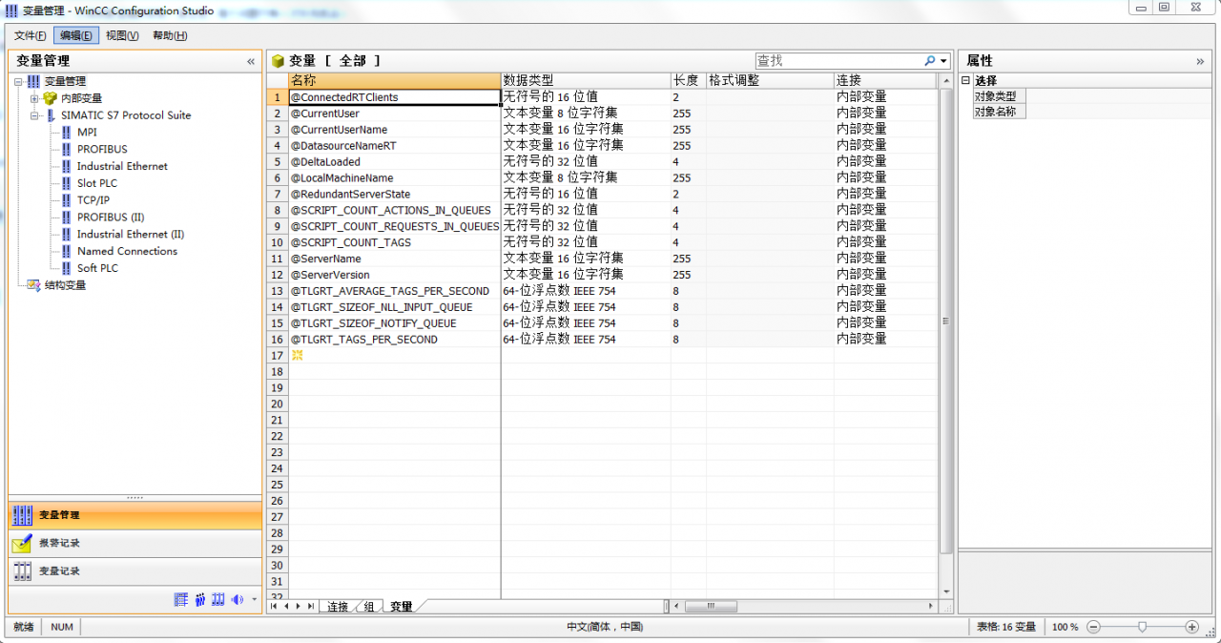Click the yellow cube icon beside 变量 [全部]

tap(278, 60)
